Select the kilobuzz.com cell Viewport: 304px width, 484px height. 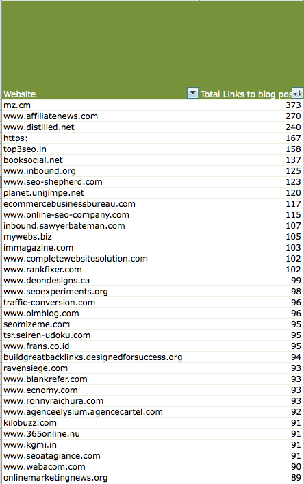point(100,423)
